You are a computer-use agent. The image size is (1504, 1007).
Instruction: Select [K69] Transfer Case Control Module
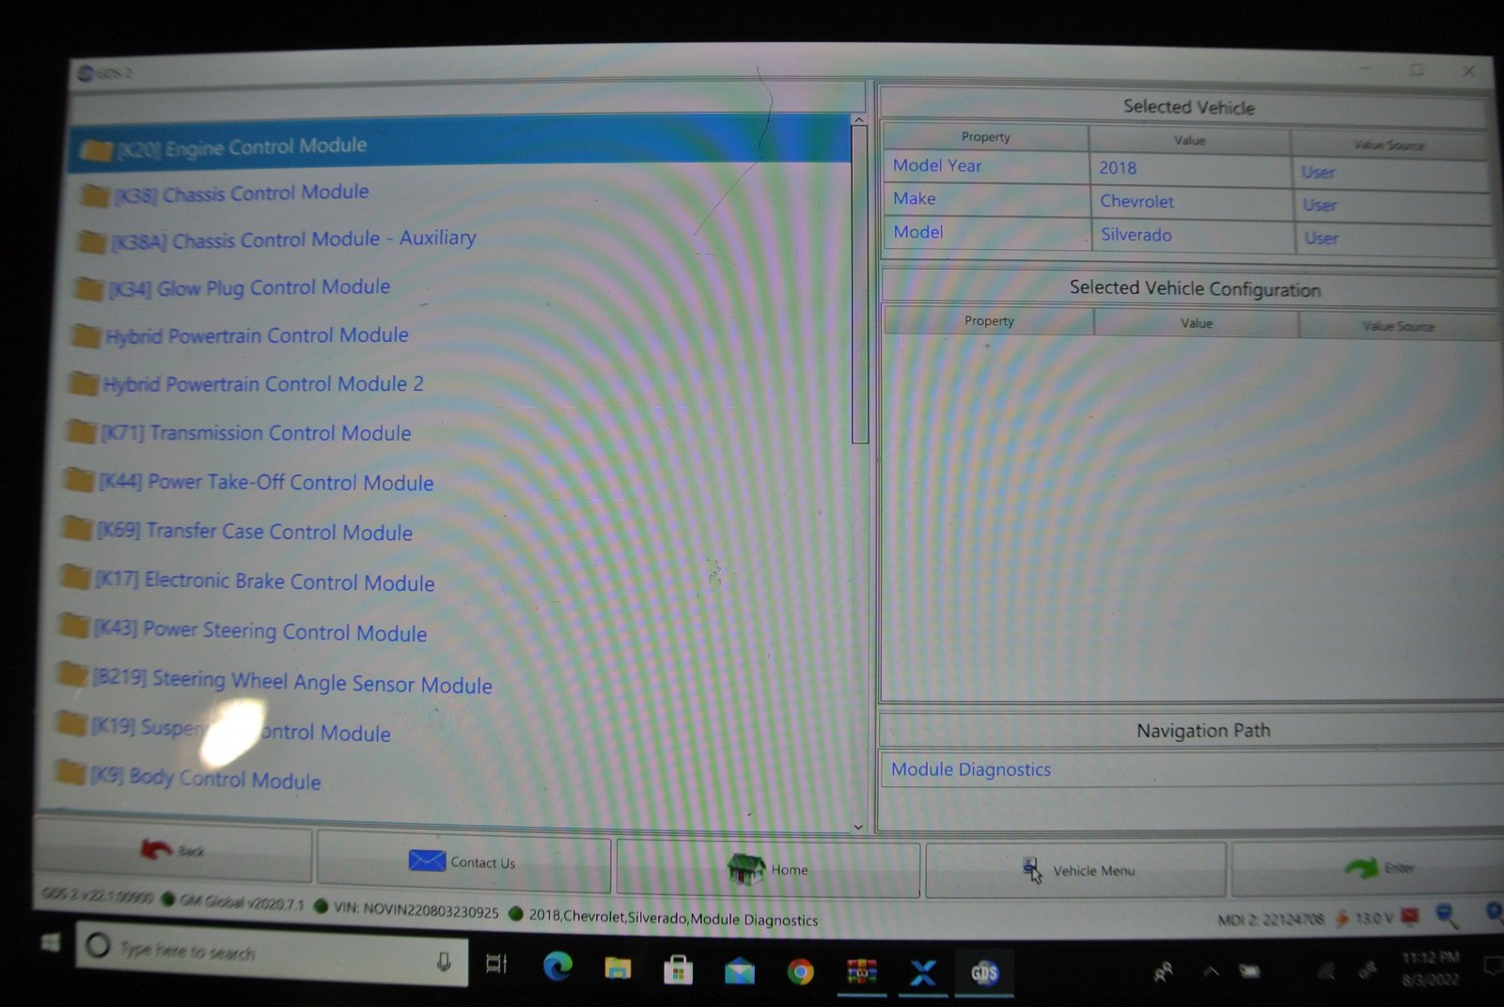click(x=255, y=532)
